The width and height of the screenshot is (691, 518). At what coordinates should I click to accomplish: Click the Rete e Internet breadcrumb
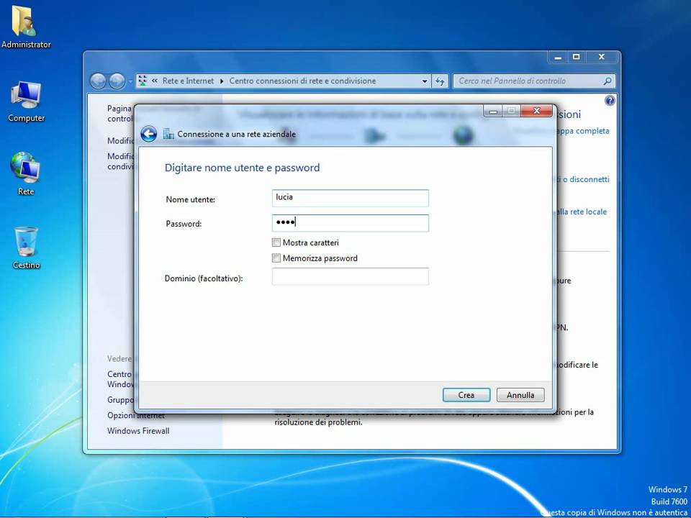(x=188, y=81)
